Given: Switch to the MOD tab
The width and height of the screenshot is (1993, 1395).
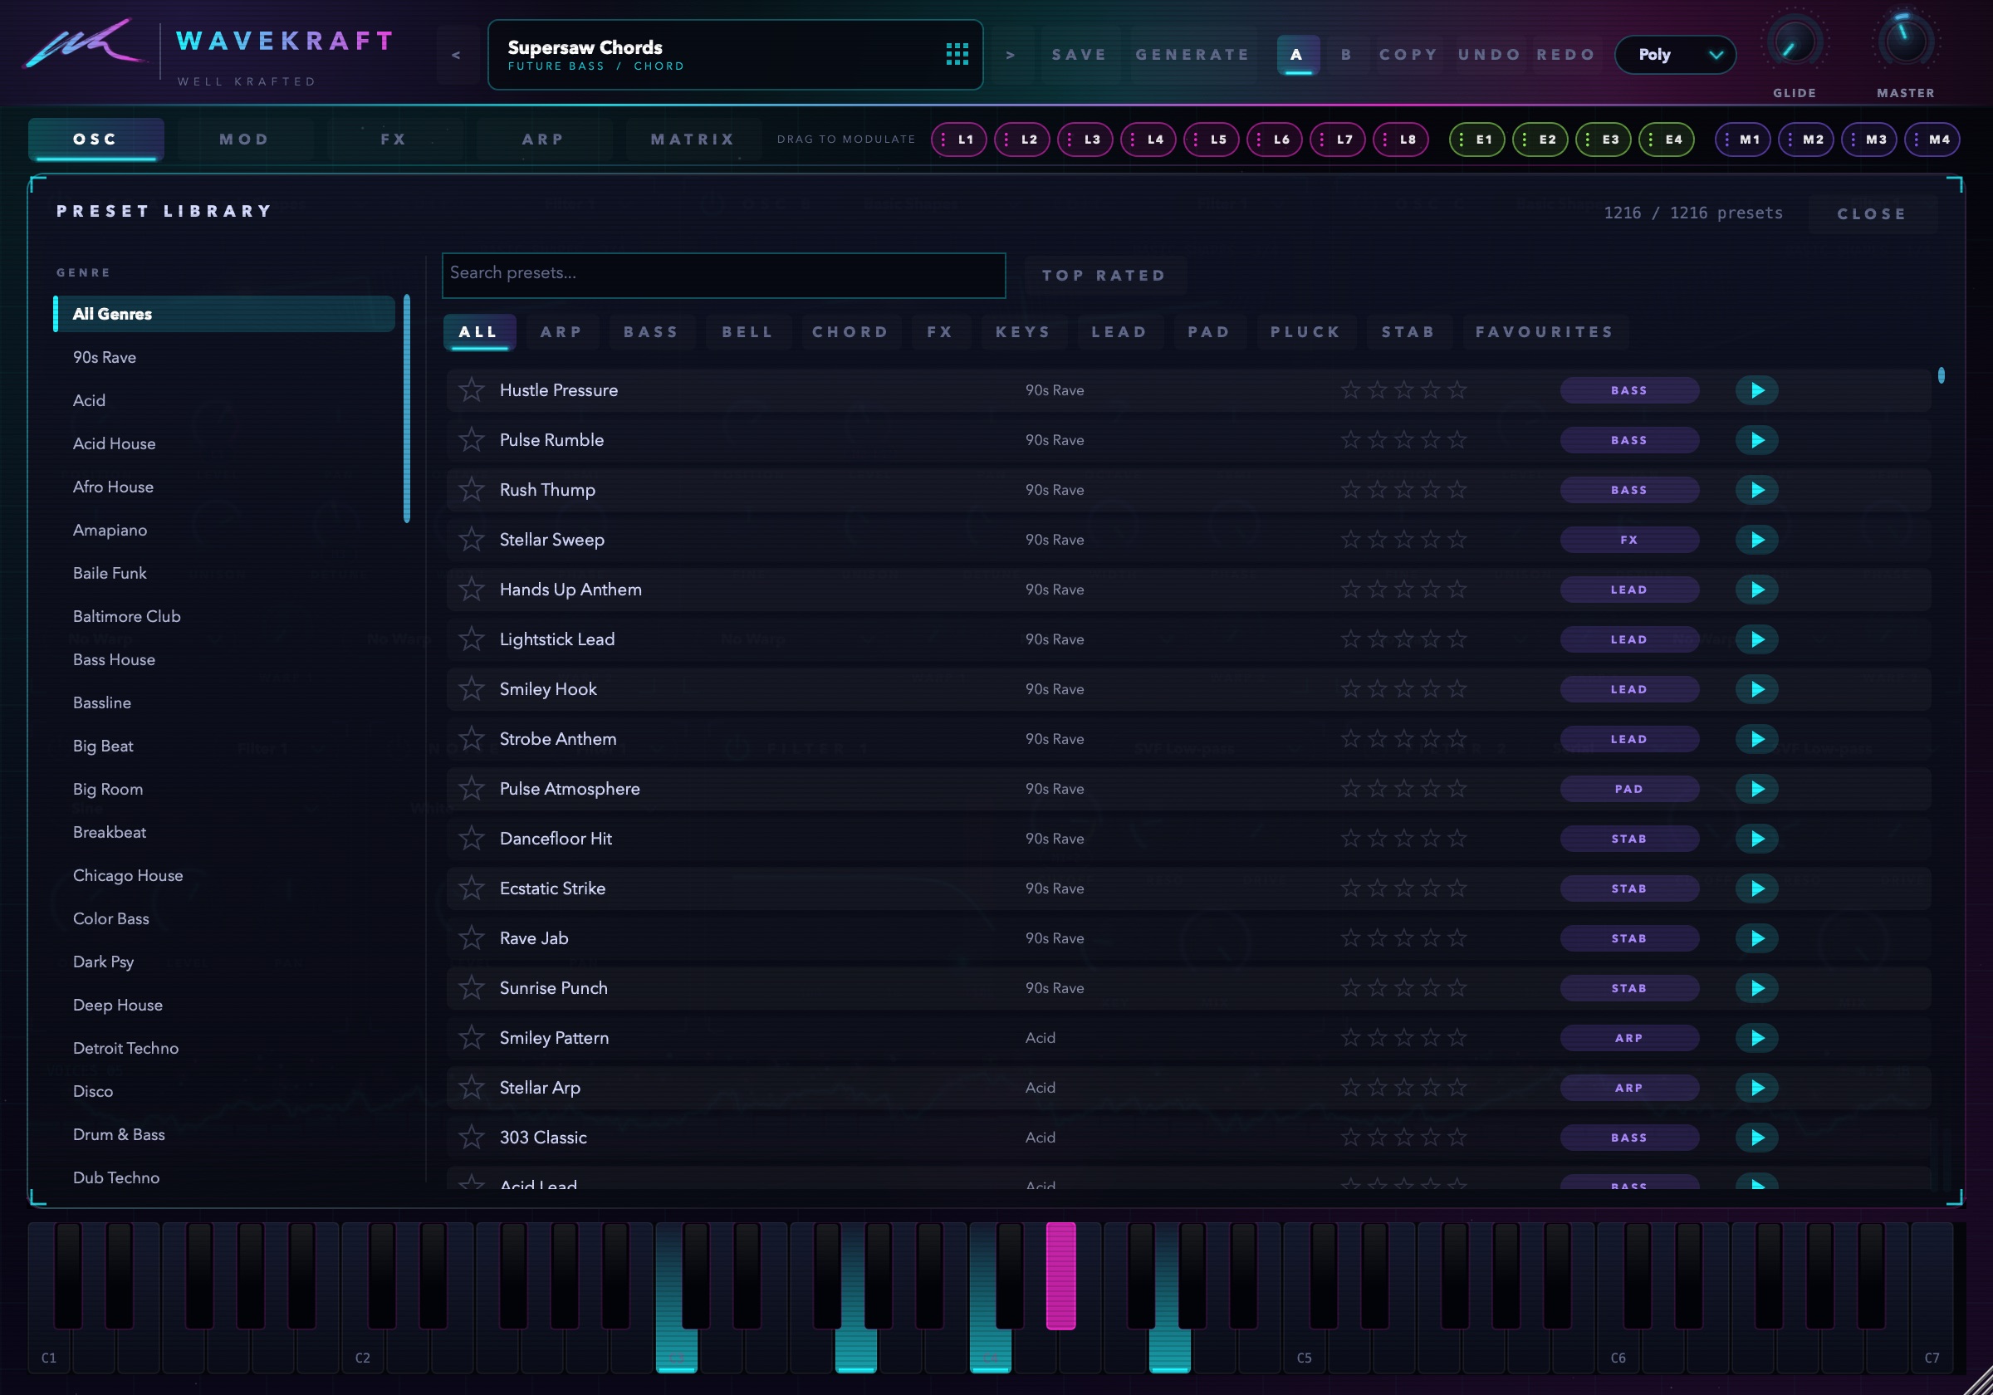Looking at the screenshot, I should tap(245, 139).
